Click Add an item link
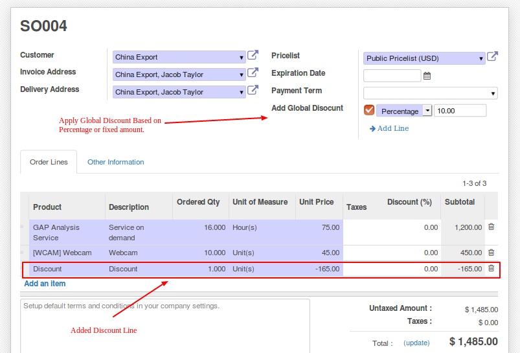 point(45,284)
